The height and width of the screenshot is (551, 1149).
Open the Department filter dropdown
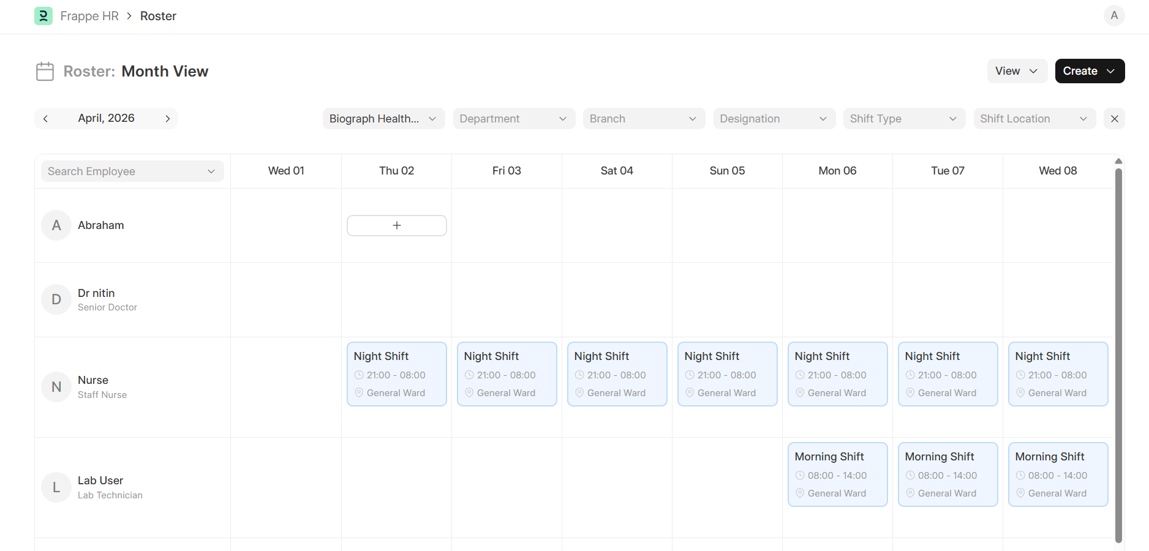click(x=513, y=119)
